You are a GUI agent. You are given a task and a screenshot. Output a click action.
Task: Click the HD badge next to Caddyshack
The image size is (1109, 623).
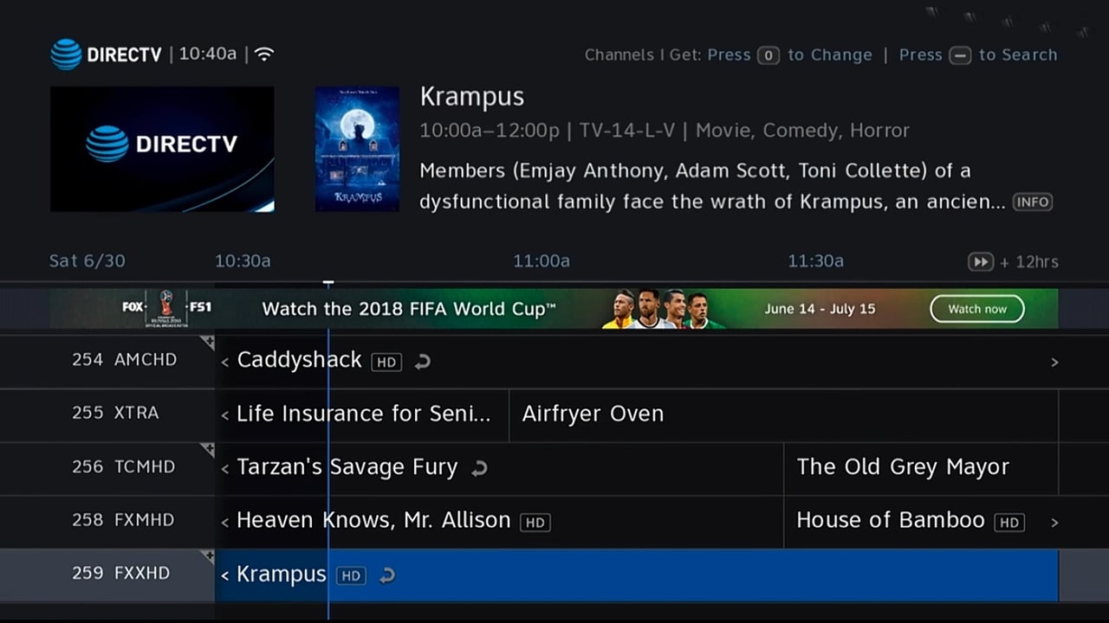[386, 363]
